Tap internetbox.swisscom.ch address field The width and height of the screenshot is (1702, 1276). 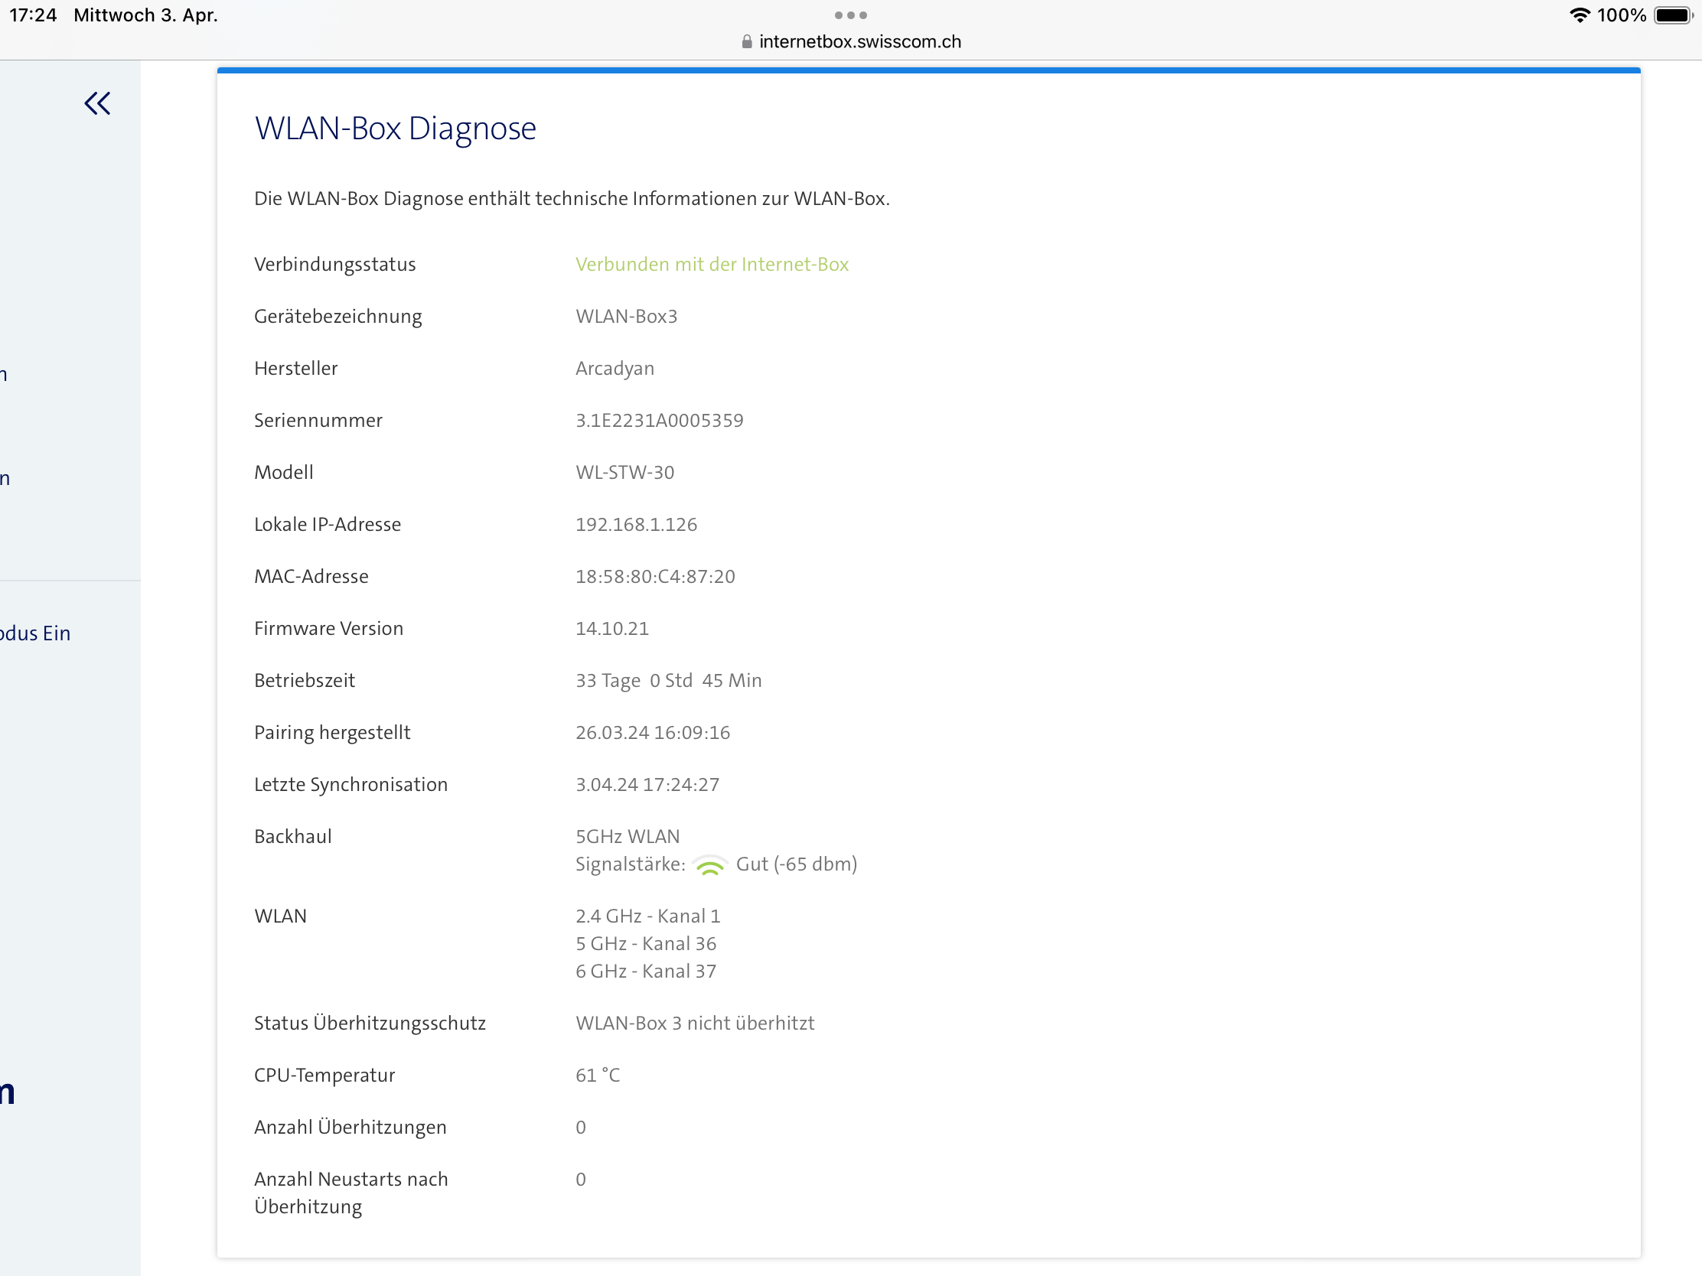pos(859,41)
